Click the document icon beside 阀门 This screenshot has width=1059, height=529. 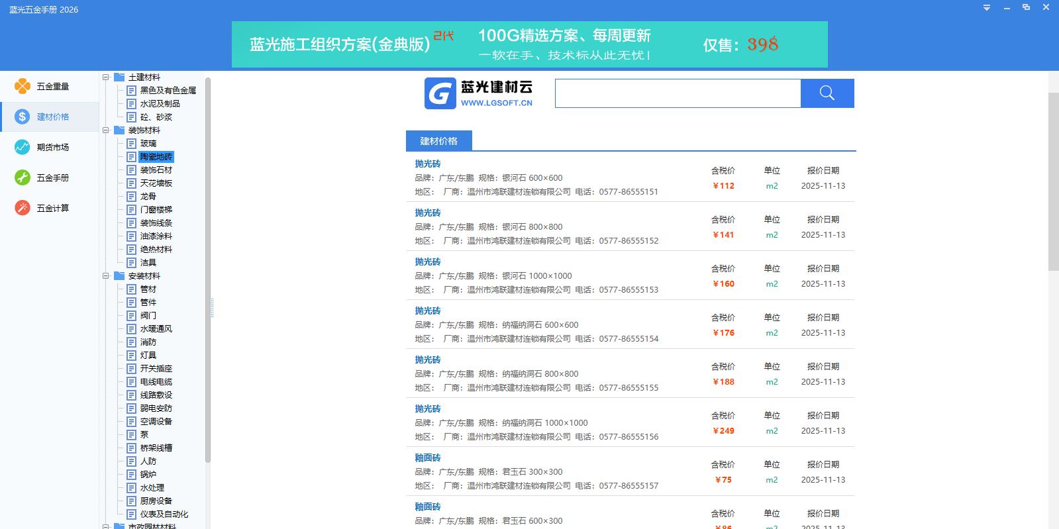131,316
